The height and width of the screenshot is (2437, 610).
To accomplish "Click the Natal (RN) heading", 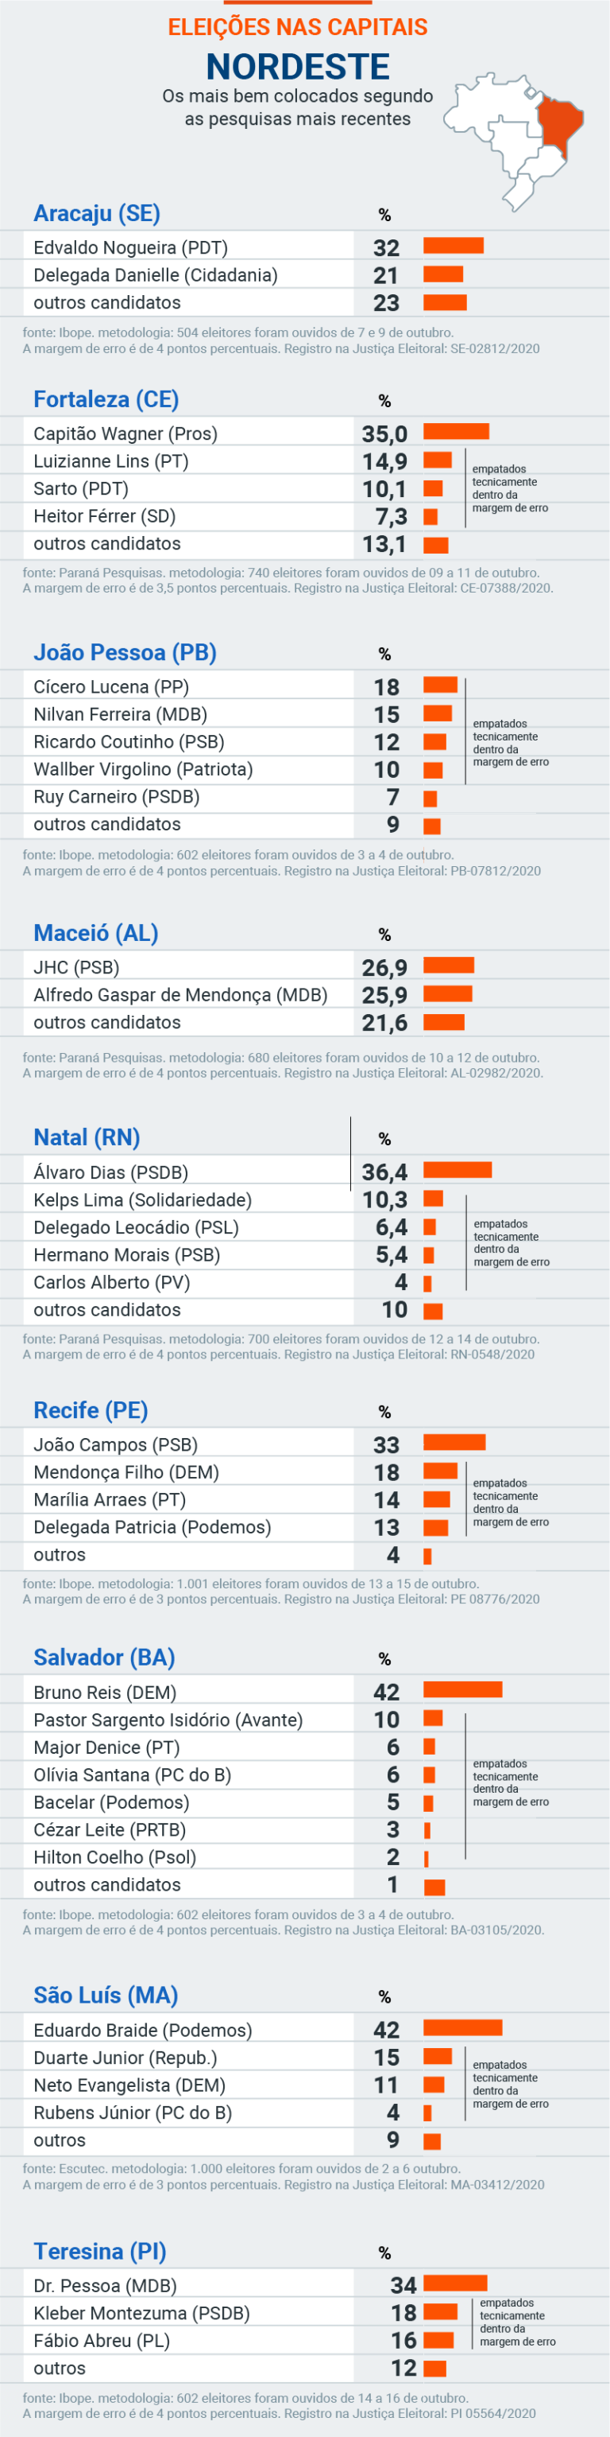I will (86, 1138).
